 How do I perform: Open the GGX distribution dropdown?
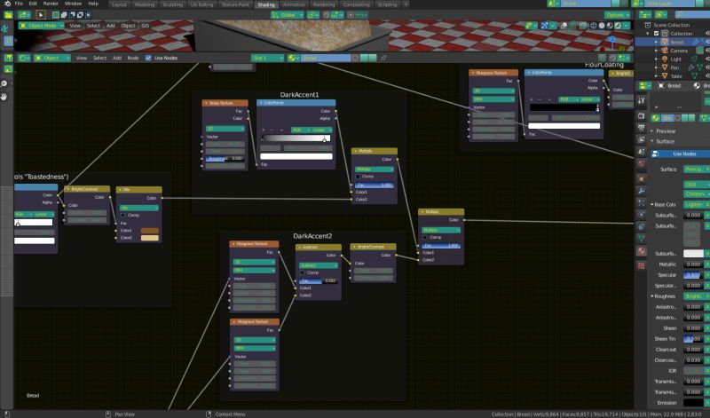point(697,185)
